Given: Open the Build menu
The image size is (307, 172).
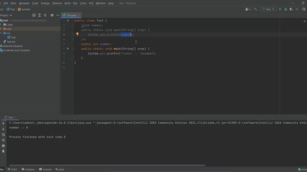Looking at the screenshot, I should pyautogui.click(x=68, y=3).
